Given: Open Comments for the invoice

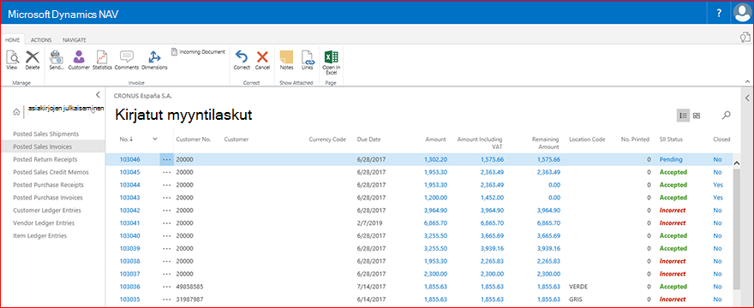Looking at the screenshot, I should click(127, 61).
